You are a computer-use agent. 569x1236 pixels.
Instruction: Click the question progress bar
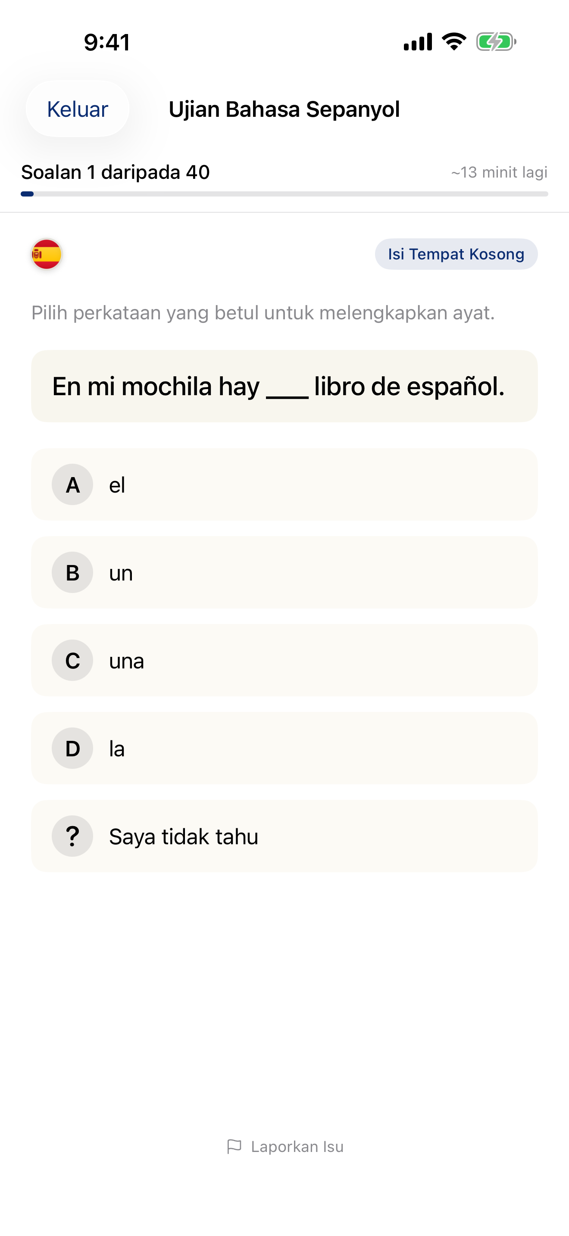point(284,194)
